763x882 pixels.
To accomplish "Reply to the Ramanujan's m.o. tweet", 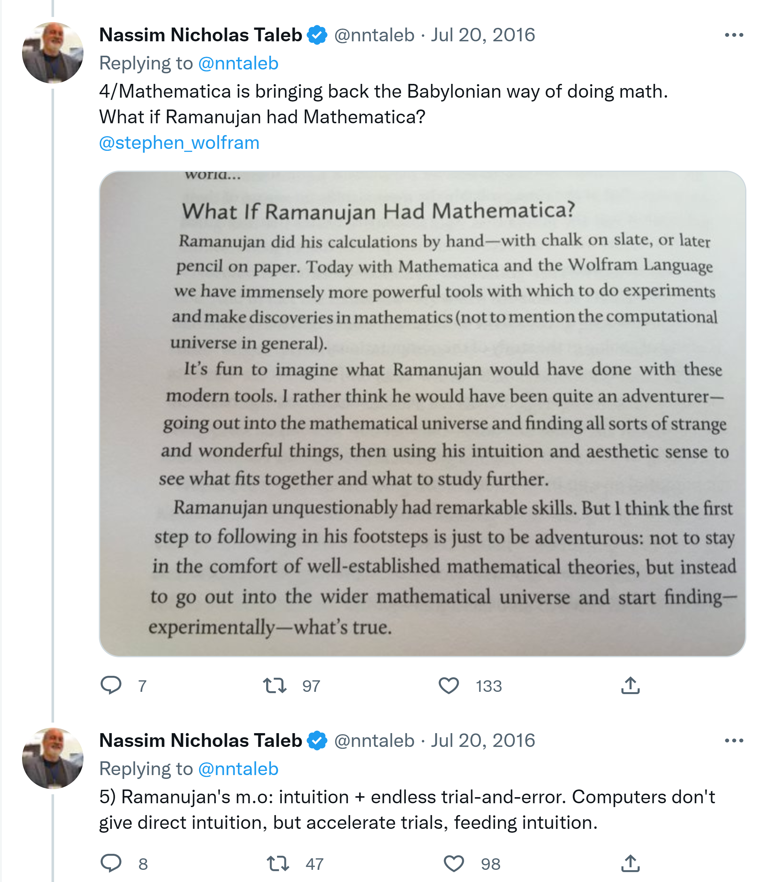I will (x=111, y=864).
